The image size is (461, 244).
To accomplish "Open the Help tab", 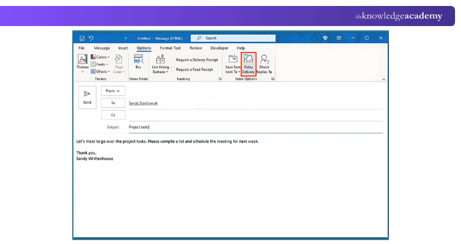I will point(241,48).
